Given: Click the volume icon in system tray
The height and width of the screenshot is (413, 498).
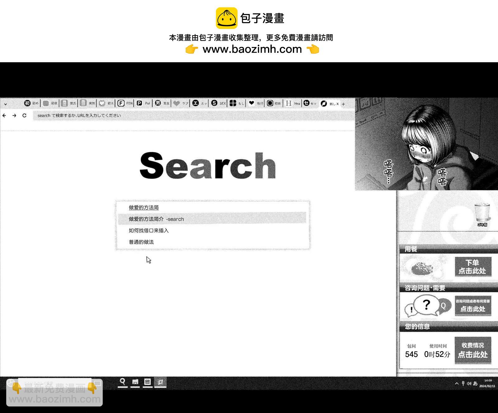Looking at the screenshot, I should click(x=469, y=383).
